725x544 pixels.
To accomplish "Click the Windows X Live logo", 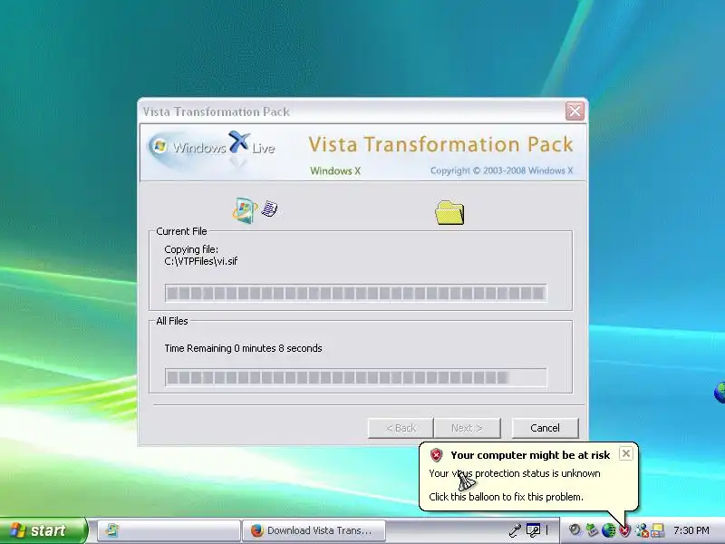I will tap(212, 149).
